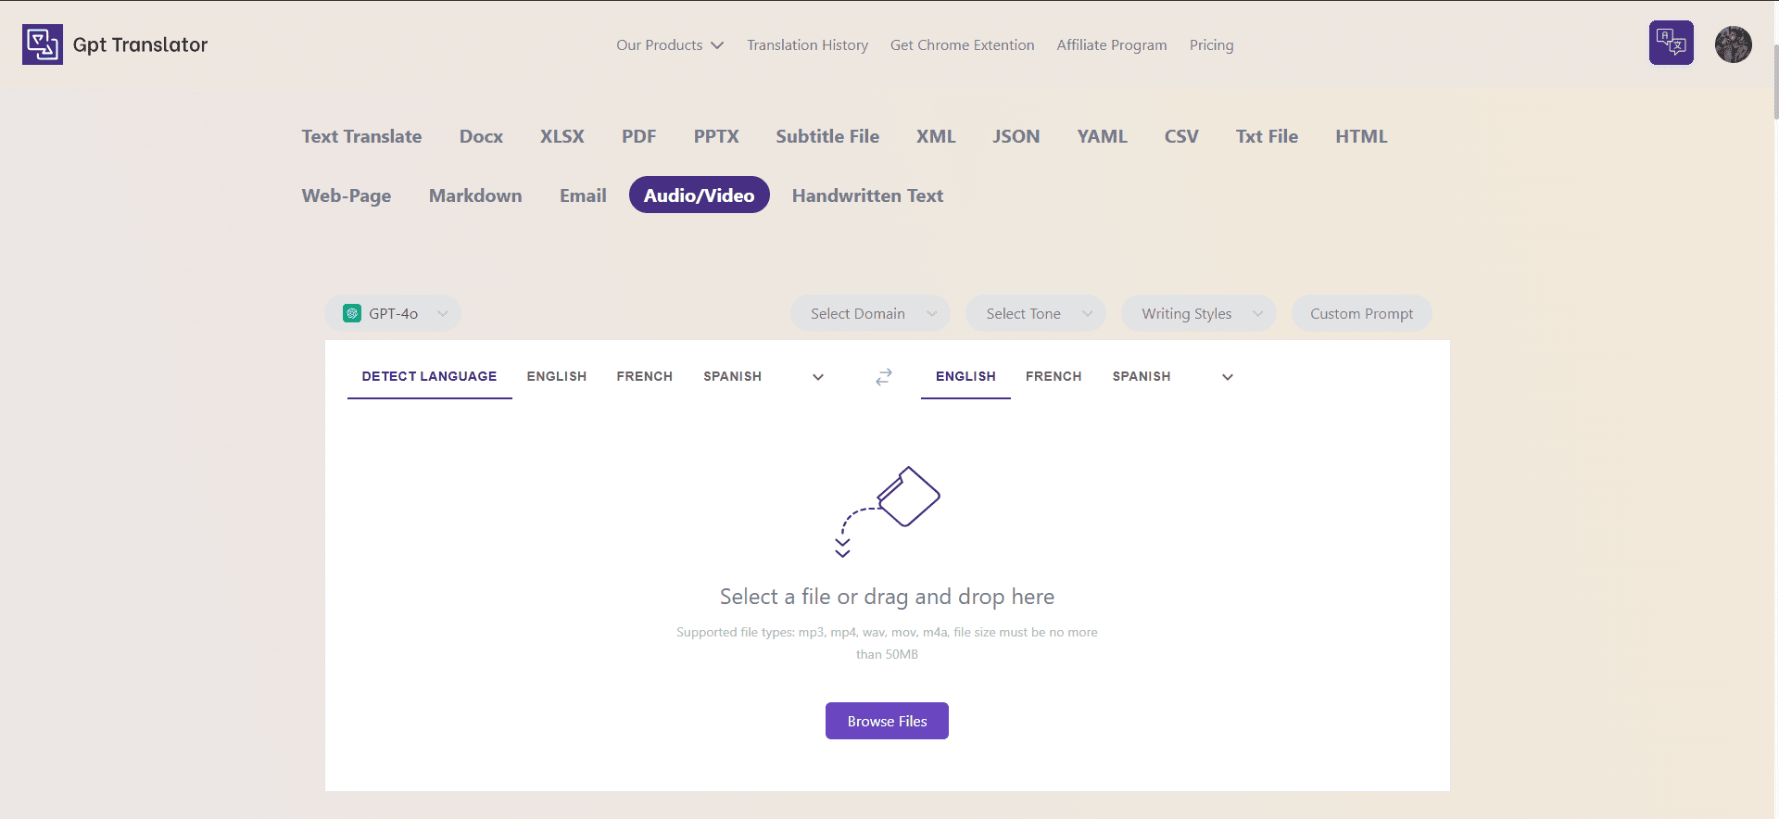Screen dimensions: 1779x819
Task: Select the Handwritten Text tab
Action: coord(867,195)
